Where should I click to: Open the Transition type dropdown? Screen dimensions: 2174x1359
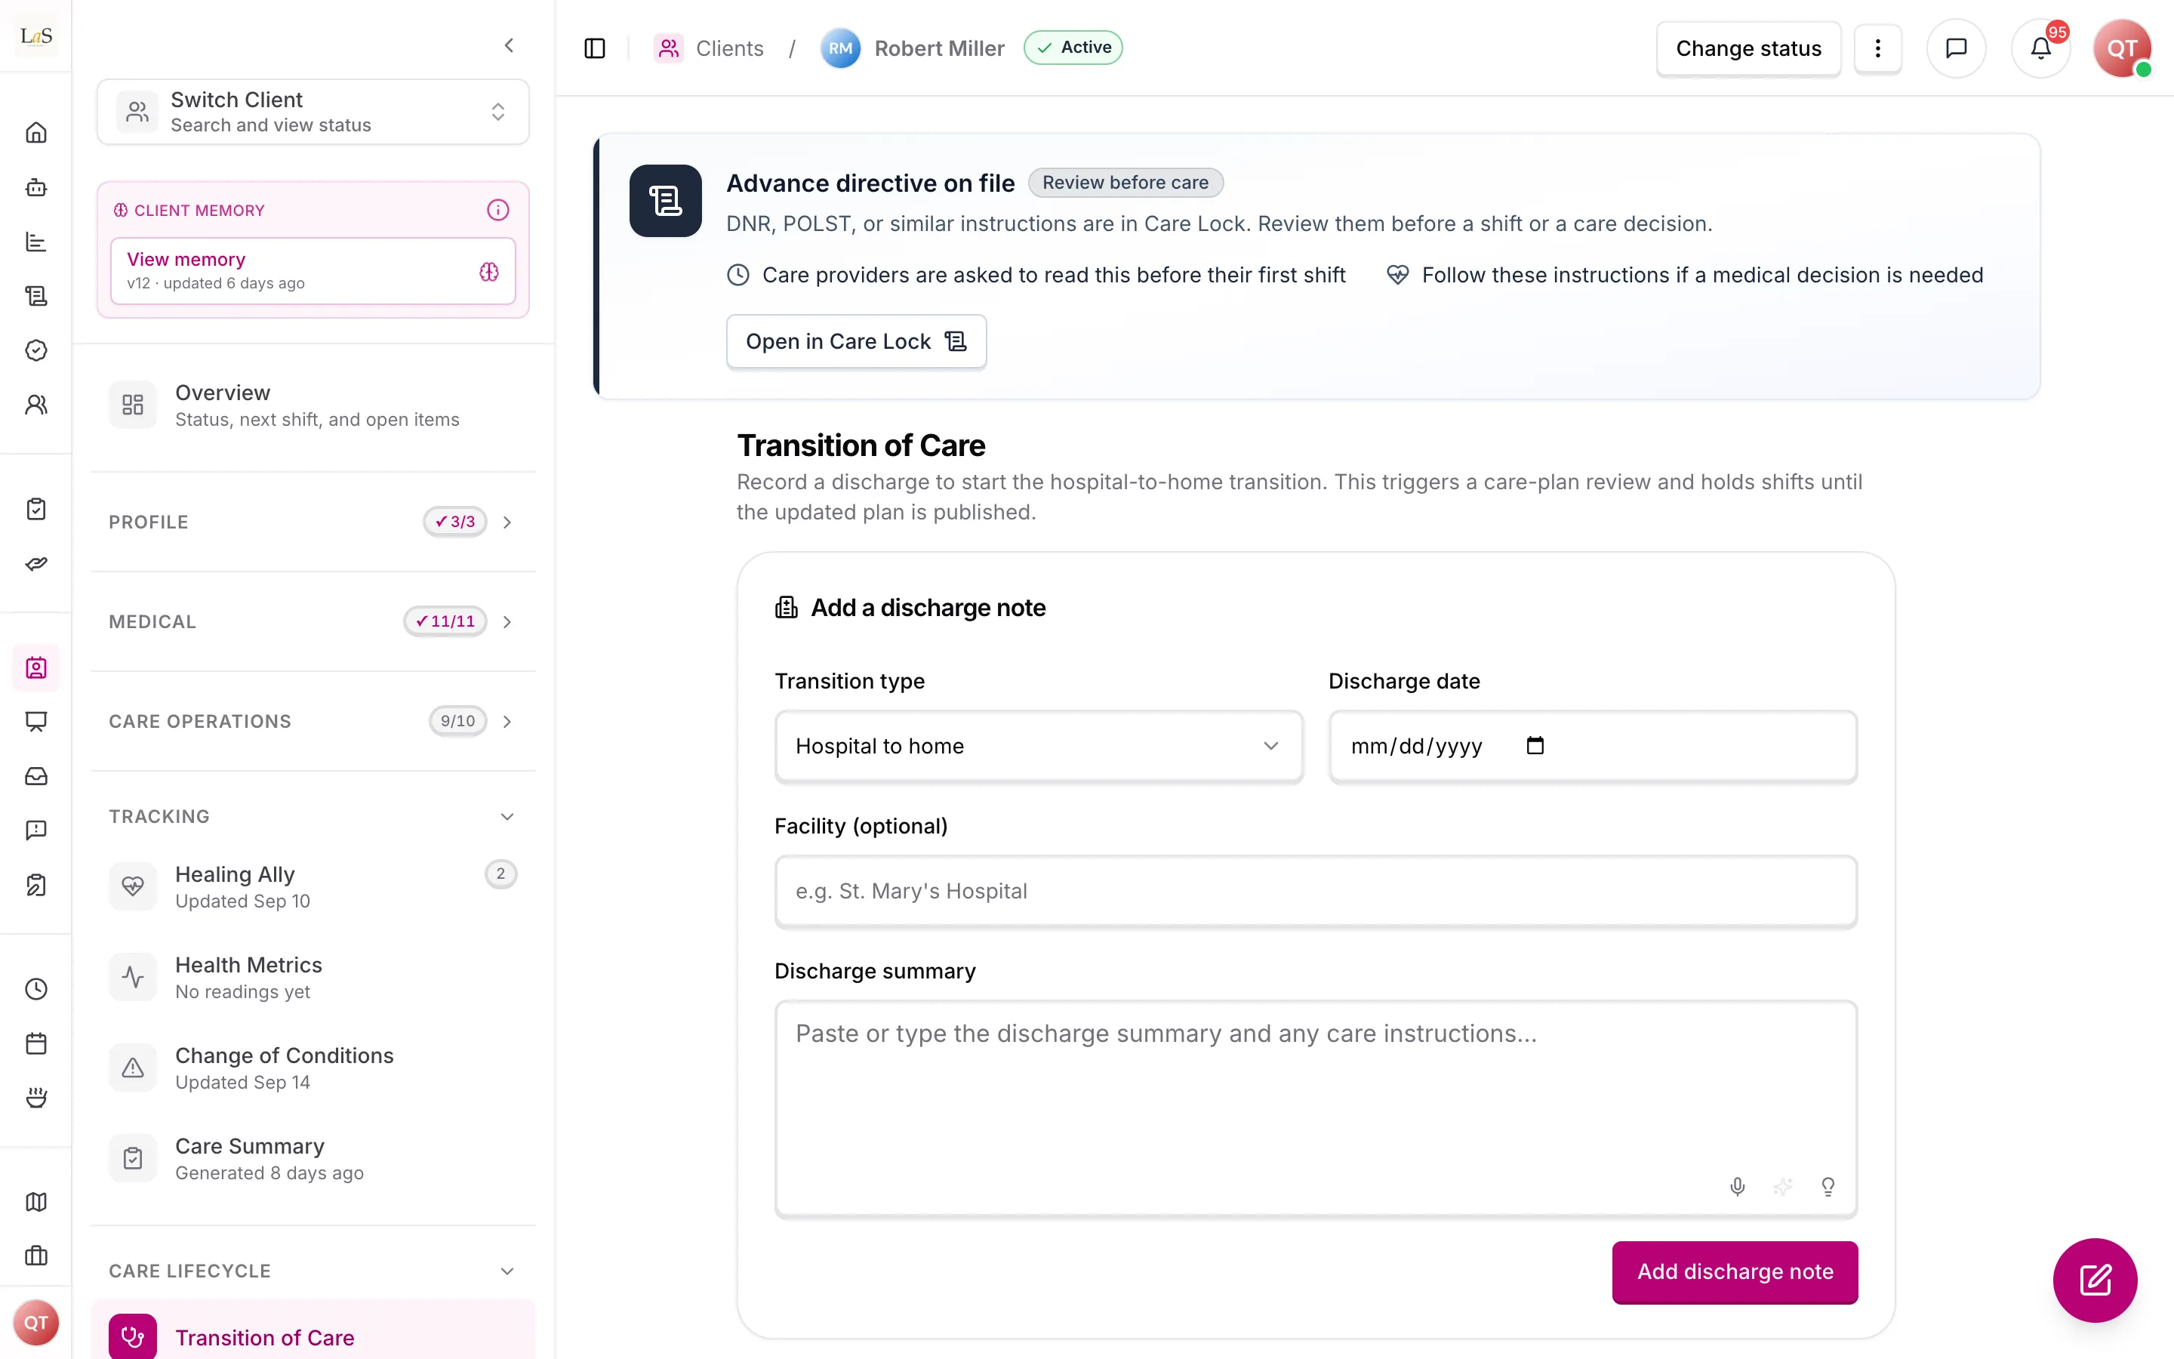tap(1039, 746)
